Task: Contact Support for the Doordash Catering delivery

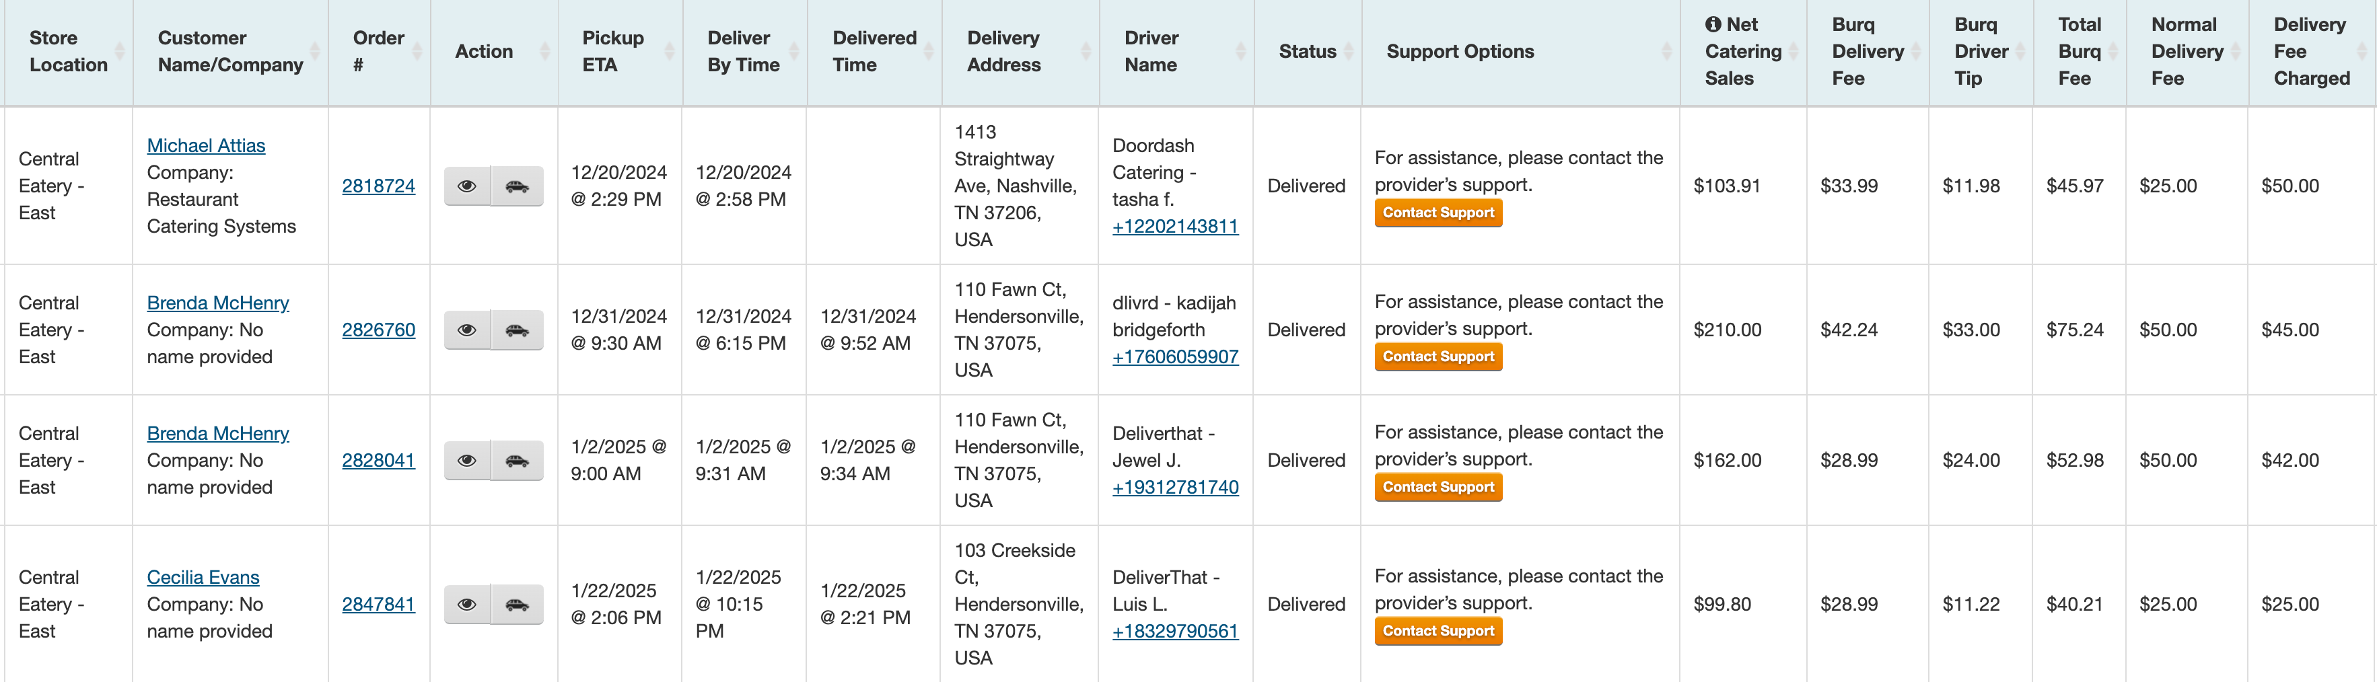Action: click(x=1438, y=213)
